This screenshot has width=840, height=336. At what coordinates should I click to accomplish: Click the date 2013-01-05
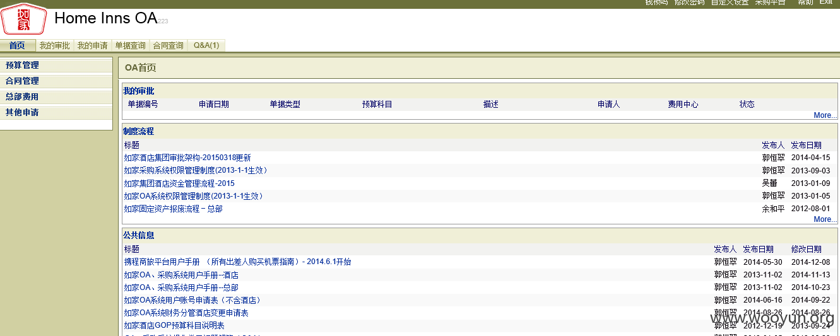point(811,196)
